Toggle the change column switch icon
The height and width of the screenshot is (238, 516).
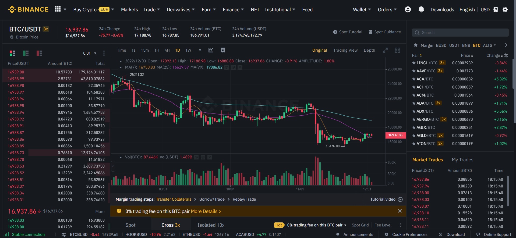pos(506,55)
